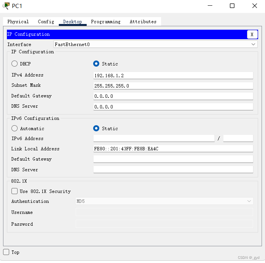265x263 pixels.
Task: Click the IPv6 DNS Server field
Action: tap(173, 169)
